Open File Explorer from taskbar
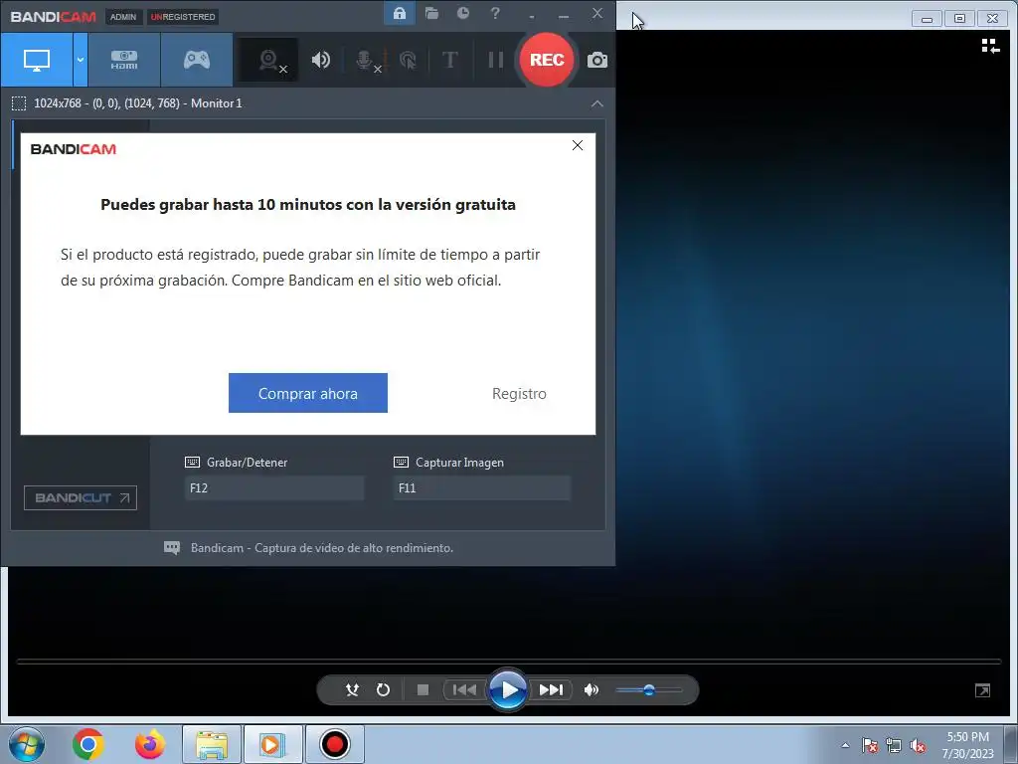 212,744
